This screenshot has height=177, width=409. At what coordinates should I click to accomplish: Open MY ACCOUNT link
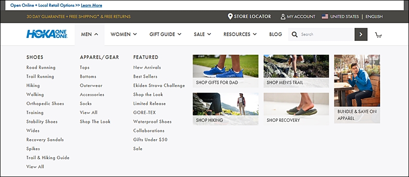(x=301, y=16)
